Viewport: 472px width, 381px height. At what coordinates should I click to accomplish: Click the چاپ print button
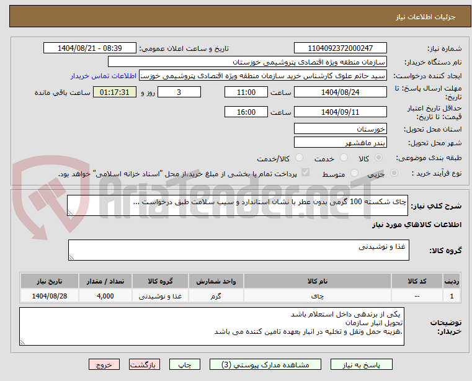(185, 364)
